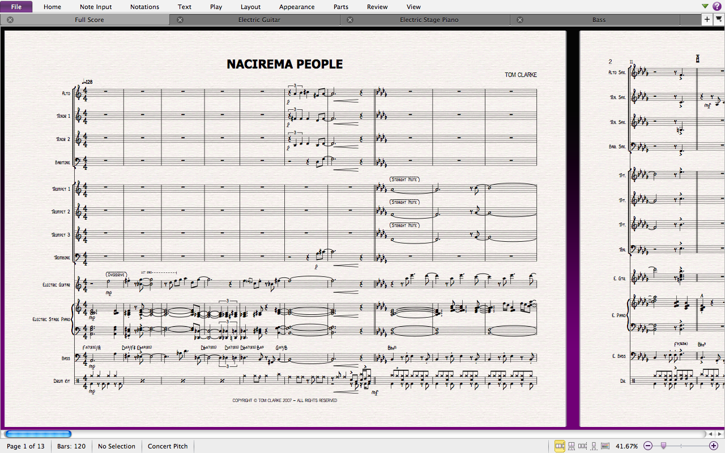Click the Tenor 1 staff name
The height and width of the screenshot is (453, 725).
pos(63,116)
